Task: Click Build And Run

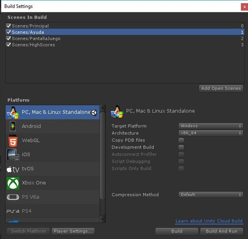Action: [222, 231]
